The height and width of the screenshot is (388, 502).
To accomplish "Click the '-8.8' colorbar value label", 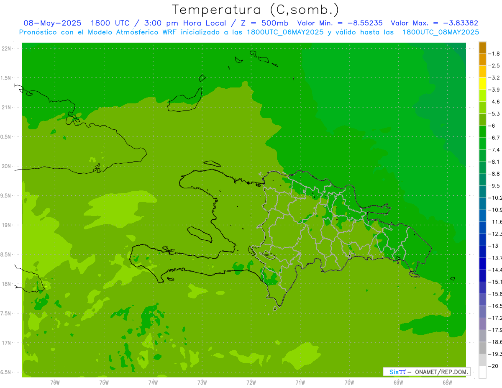I will click(494, 174).
